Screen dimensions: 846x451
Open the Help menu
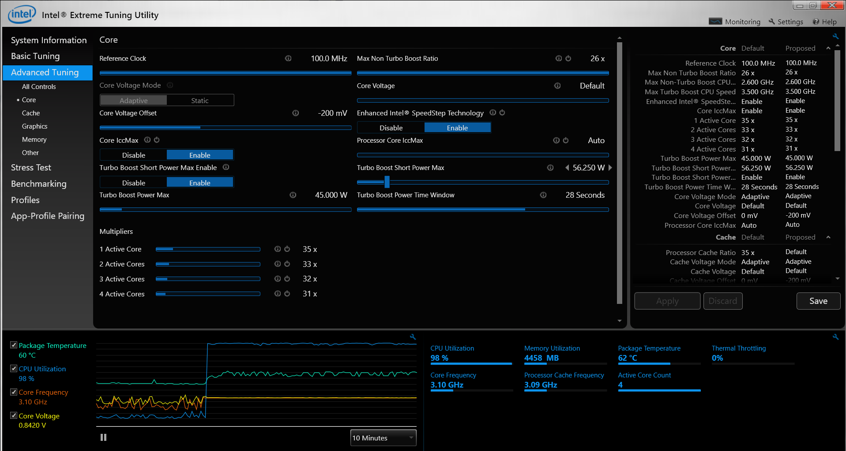click(x=825, y=22)
